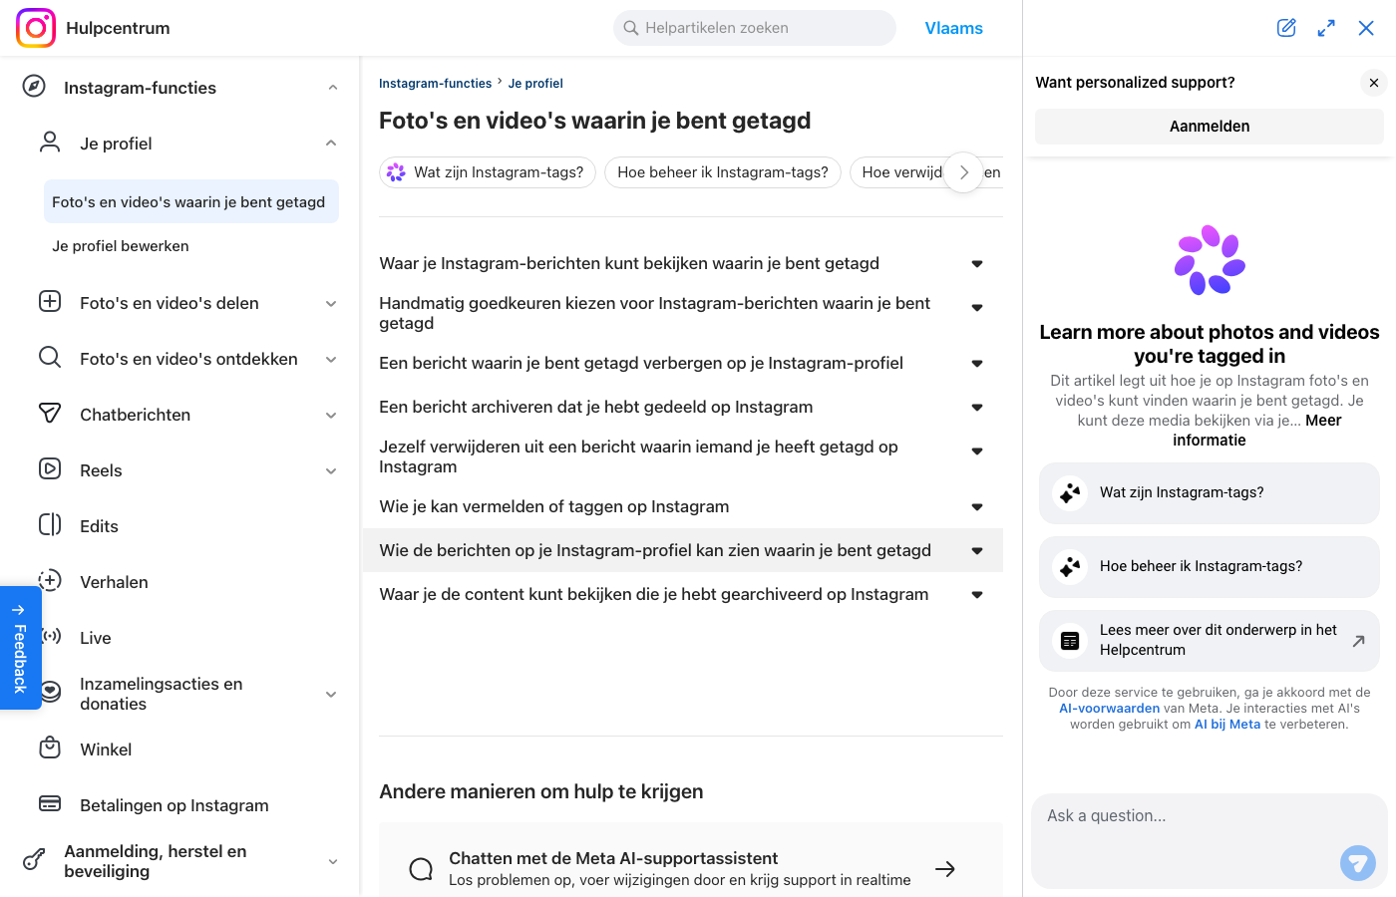The image size is (1396, 897).
Task: Expand Foto's en video's delen chevron
Action: click(x=331, y=303)
